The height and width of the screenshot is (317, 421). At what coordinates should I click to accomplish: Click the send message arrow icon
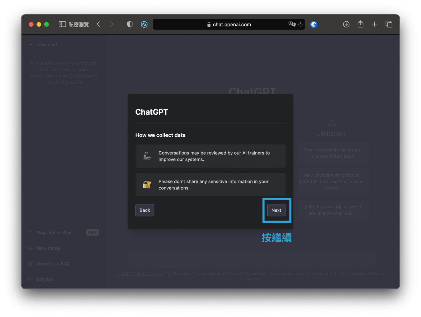(369, 259)
